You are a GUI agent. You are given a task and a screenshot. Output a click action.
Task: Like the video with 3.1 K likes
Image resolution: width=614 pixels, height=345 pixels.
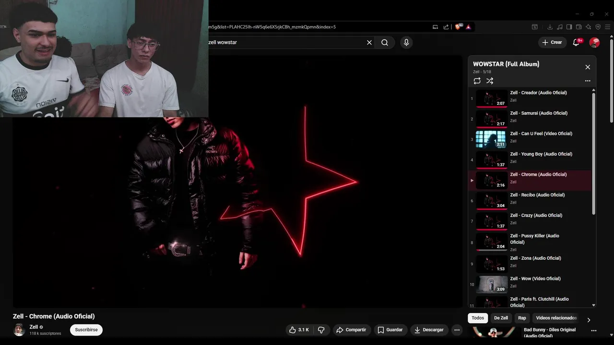point(298,330)
